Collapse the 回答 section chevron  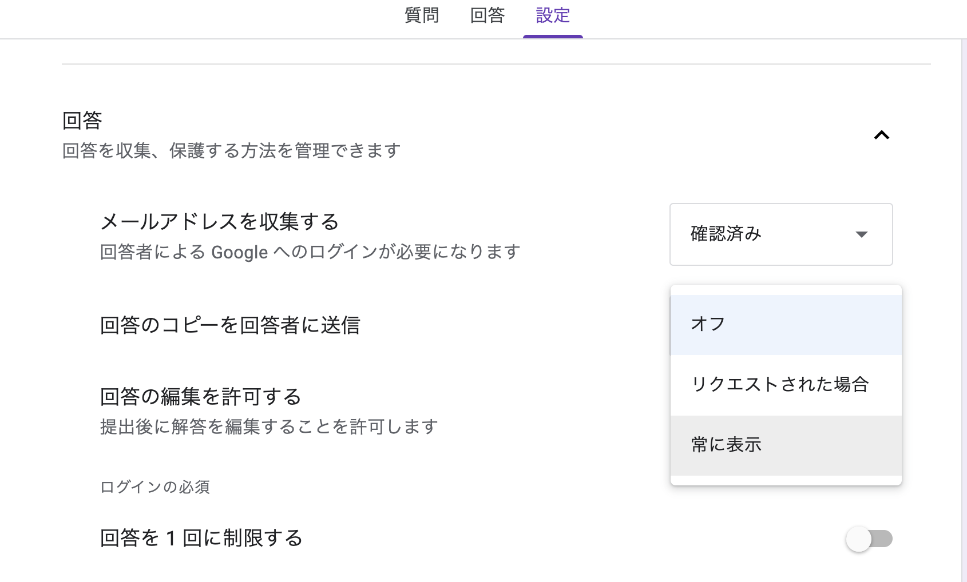click(x=881, y=135)
